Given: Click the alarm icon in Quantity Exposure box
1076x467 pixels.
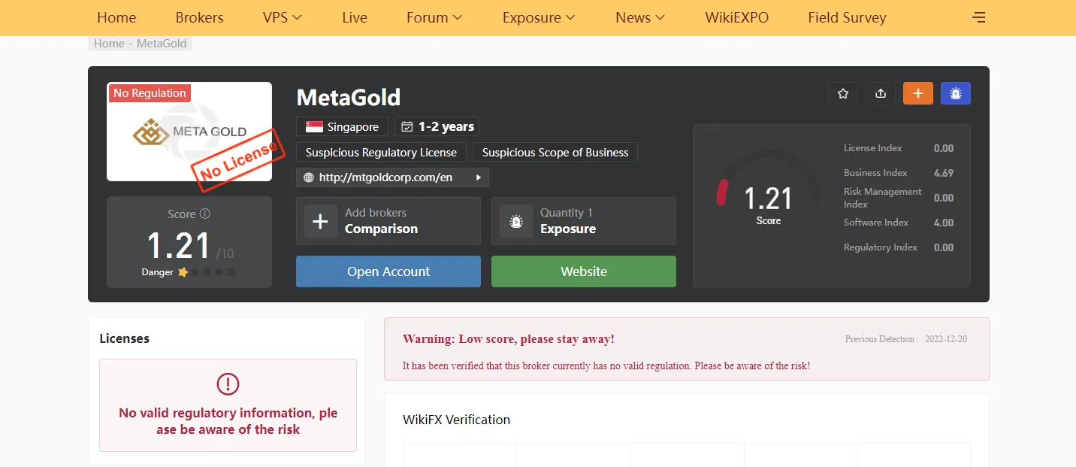Looking at the screenshot, I should point(515,221).
